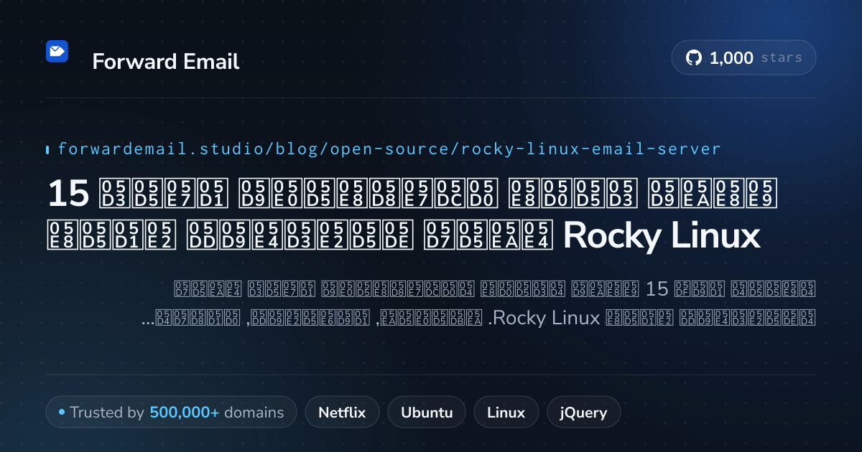Click the Forward Email envelope logo icon
The image size is (862, 452).
click(57, 52)
